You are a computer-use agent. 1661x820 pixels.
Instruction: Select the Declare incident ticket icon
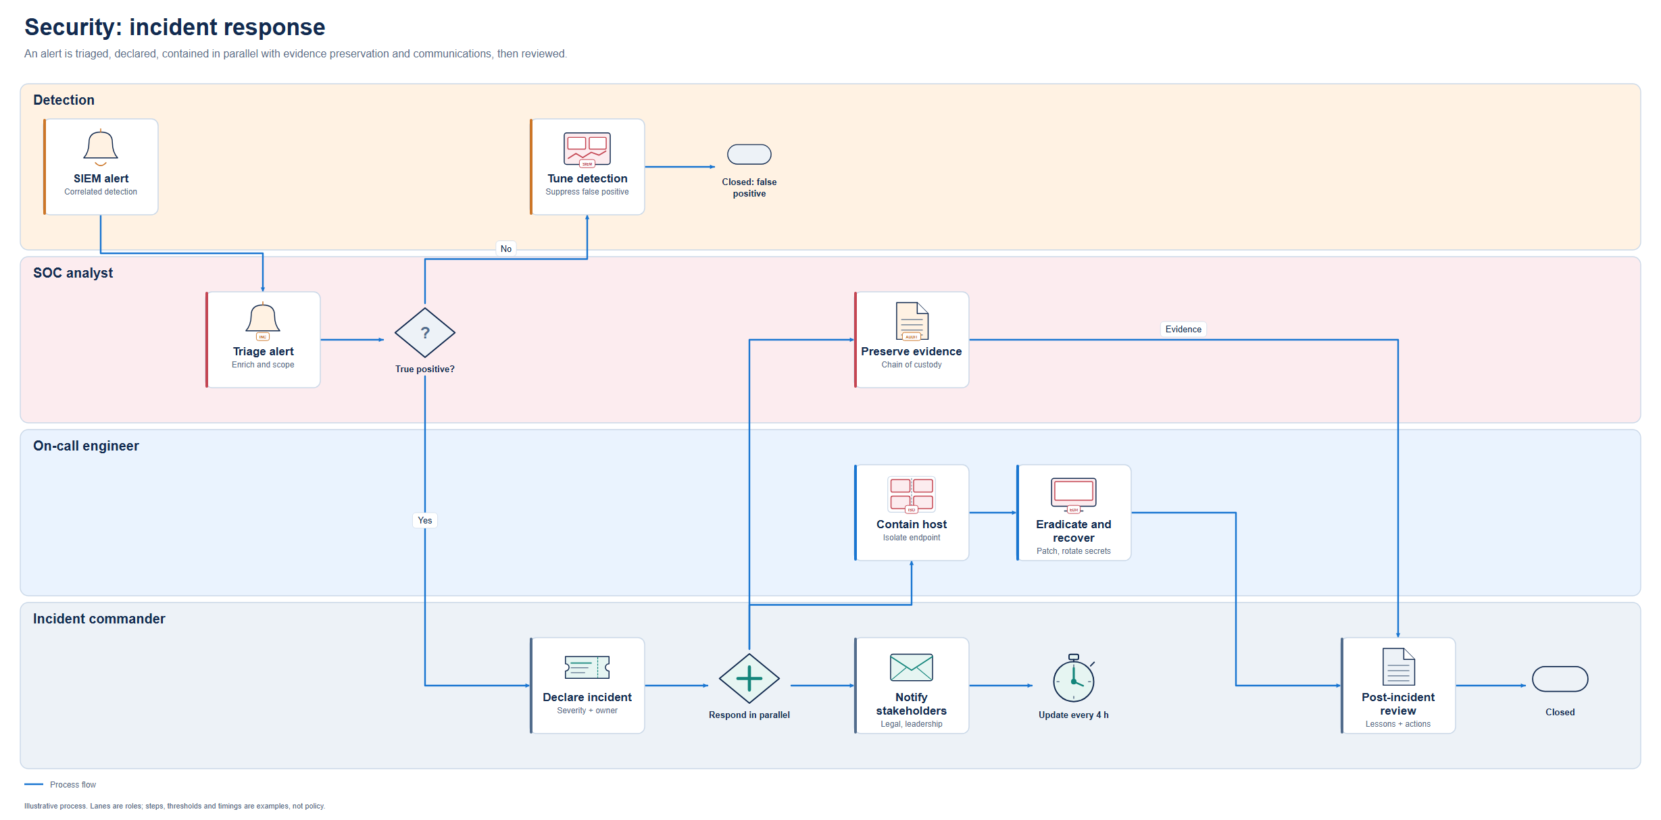point(587,667)
